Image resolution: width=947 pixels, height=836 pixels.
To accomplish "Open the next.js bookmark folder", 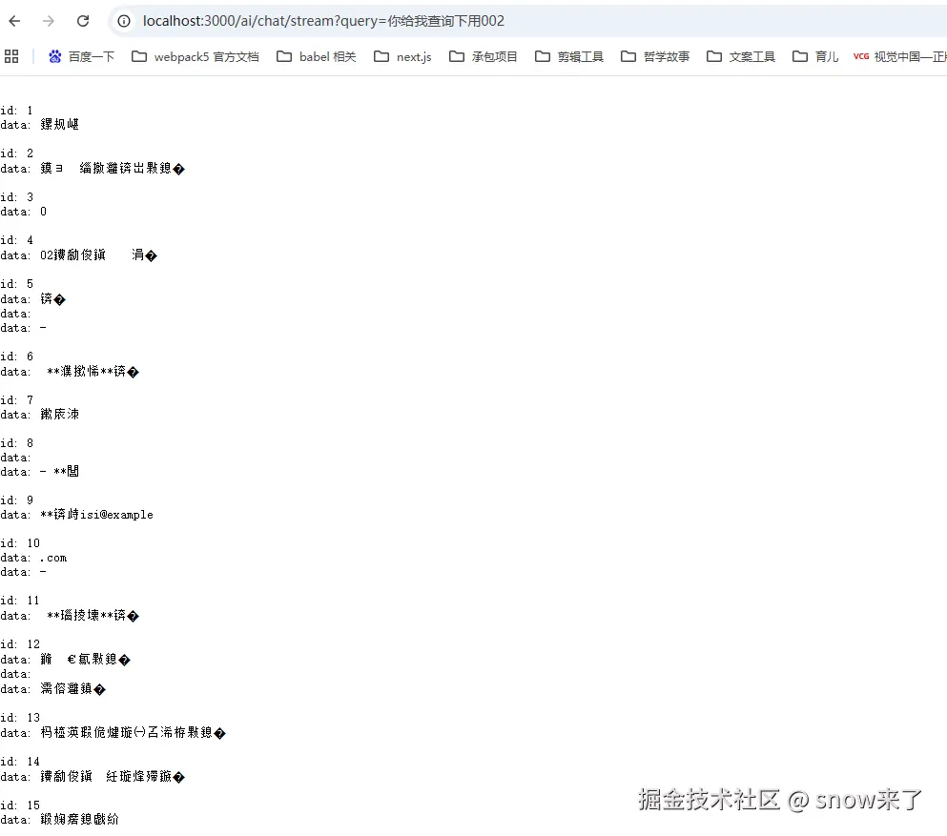I will point(402,57).
